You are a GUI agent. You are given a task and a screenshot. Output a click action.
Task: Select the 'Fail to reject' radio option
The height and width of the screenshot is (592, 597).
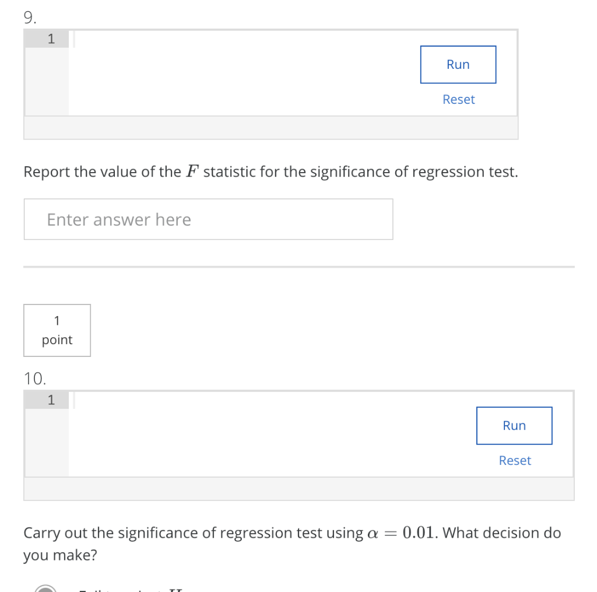point(45,589)
